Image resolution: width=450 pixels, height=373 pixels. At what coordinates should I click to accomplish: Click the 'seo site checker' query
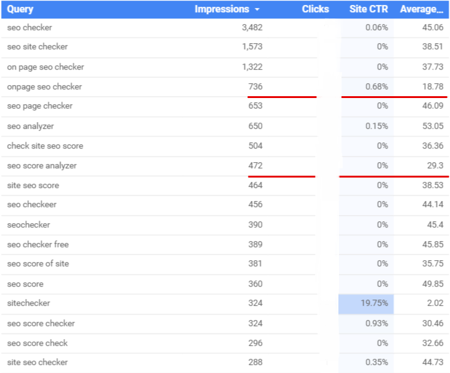point(38,47)
